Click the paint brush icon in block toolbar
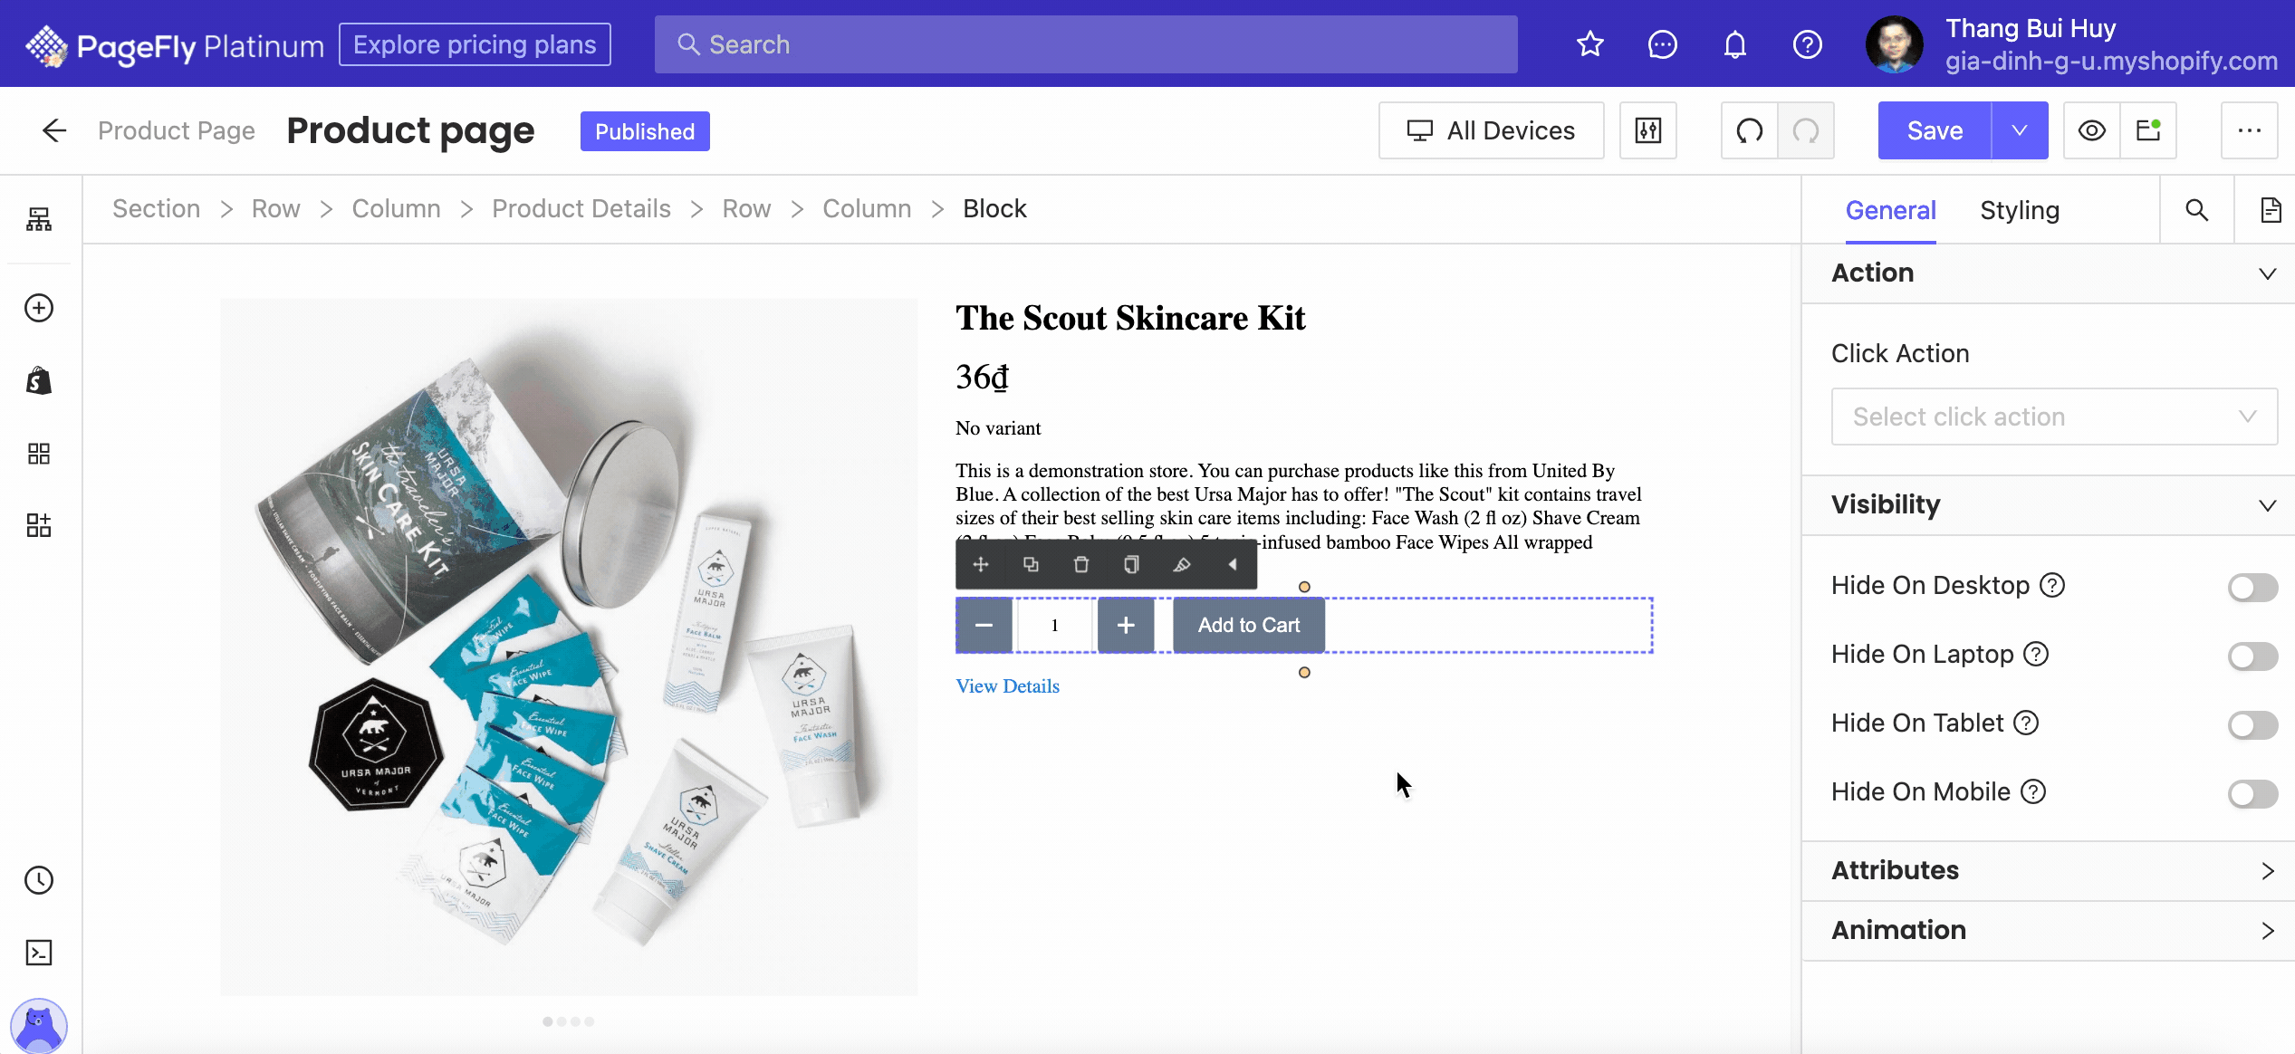Image resolution: width=2295 pixels, height=1054 pixels. [x=1181, y=565]
